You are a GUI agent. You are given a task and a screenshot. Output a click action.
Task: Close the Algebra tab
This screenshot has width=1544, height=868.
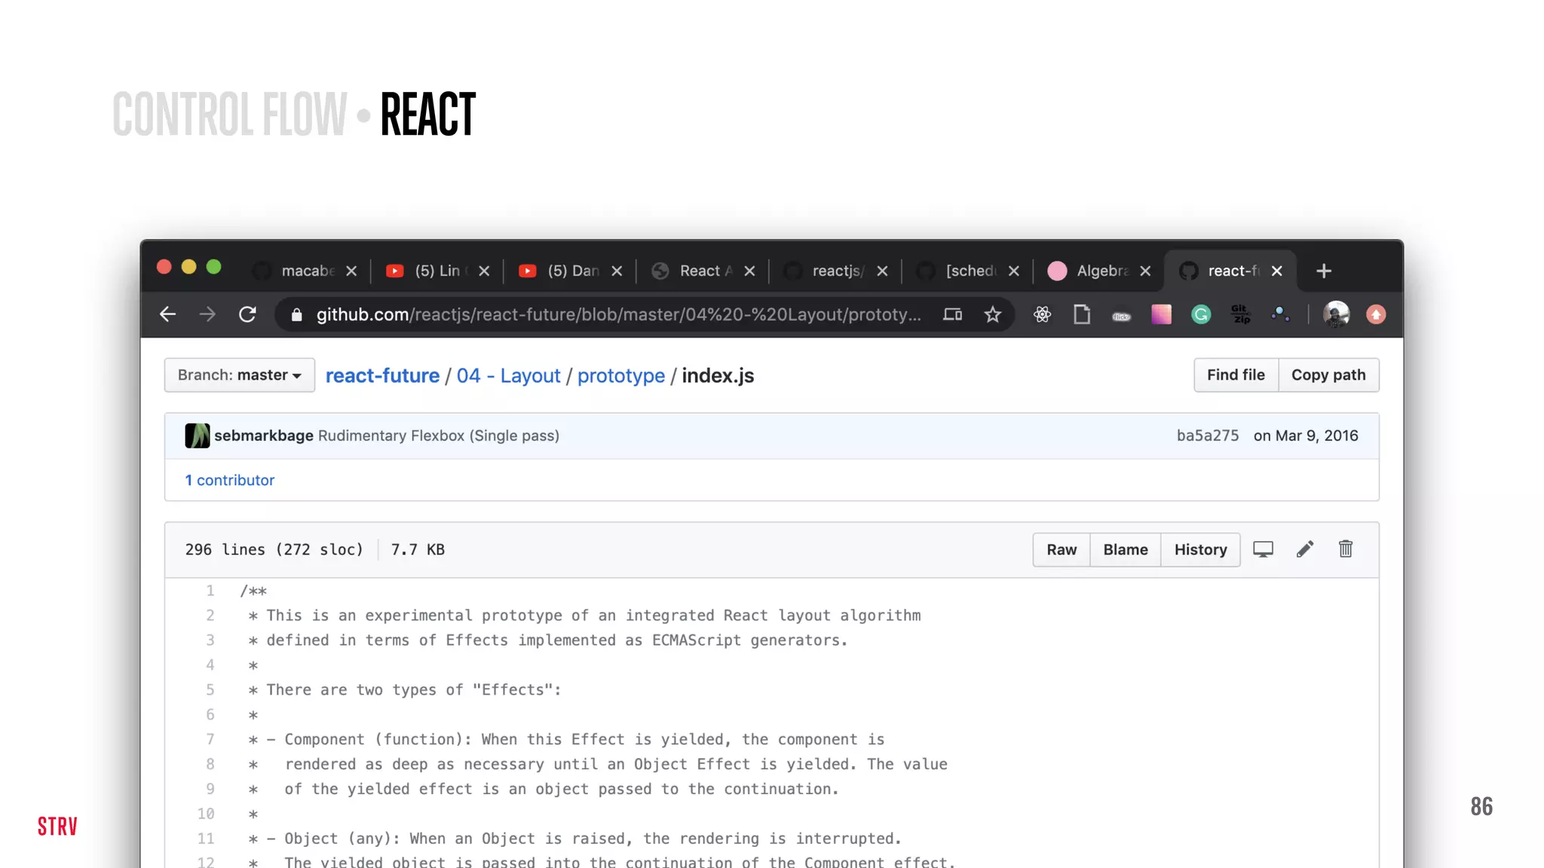click(1145, 270)
